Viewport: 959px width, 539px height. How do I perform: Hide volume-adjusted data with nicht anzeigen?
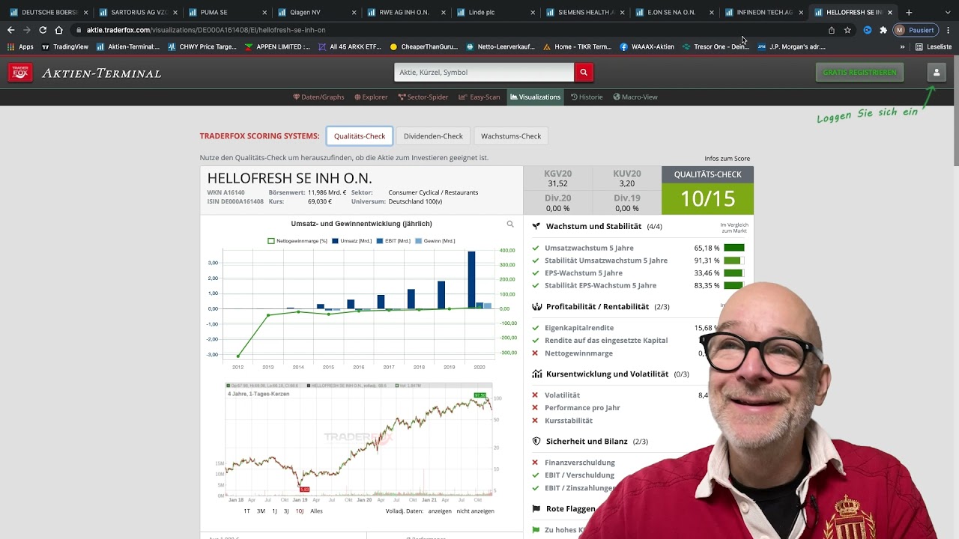pyautogui.click(x=475, y=511)
